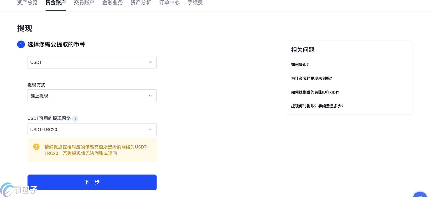
Task: View the 手续费 tab
Action: coord(195,3)
